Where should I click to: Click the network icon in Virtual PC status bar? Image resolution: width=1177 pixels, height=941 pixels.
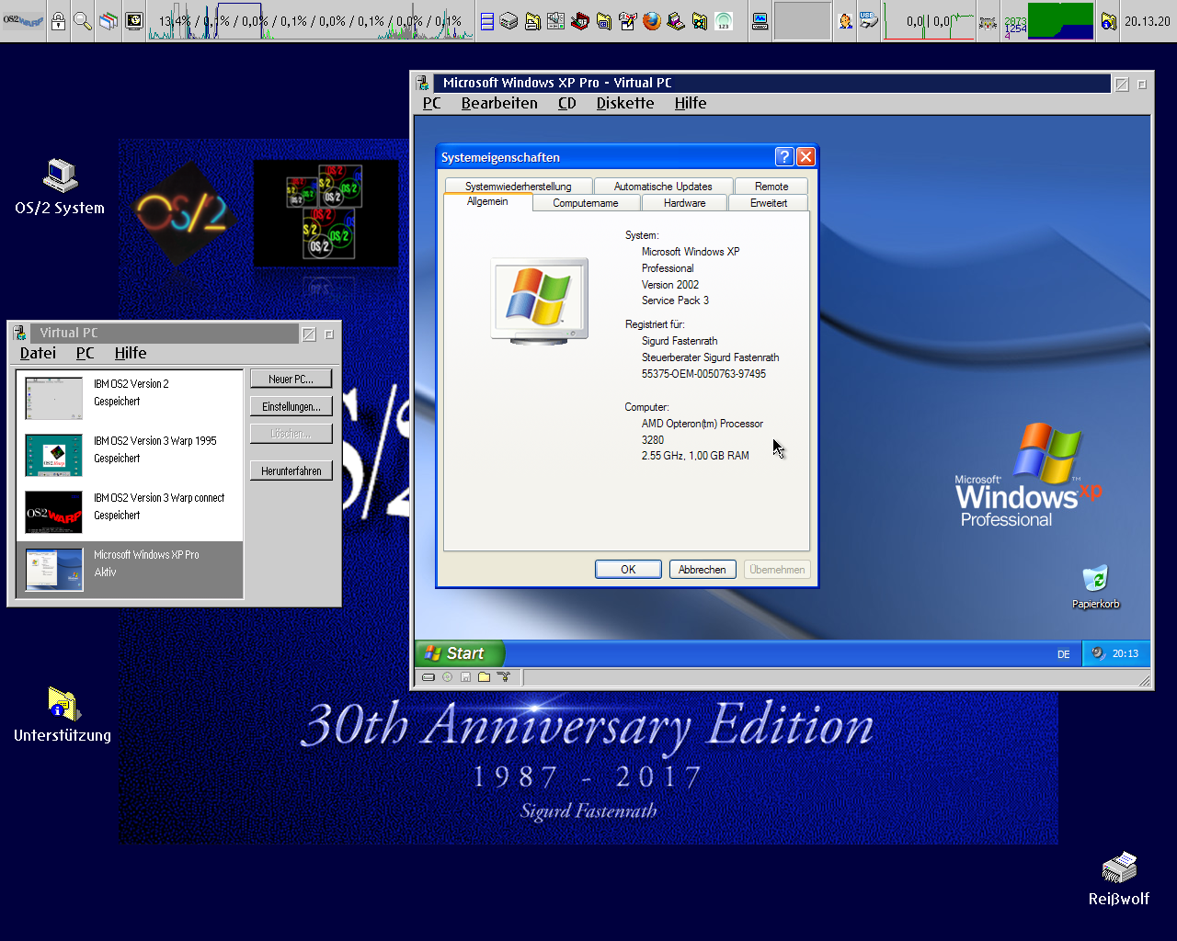click(x=504, y=677)
